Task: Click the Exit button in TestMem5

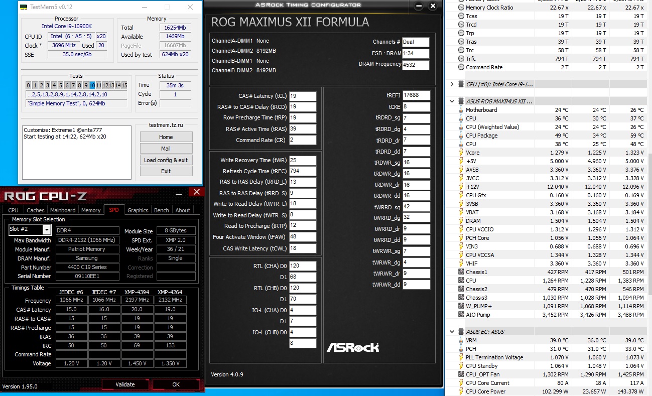Action: (166, 171)
